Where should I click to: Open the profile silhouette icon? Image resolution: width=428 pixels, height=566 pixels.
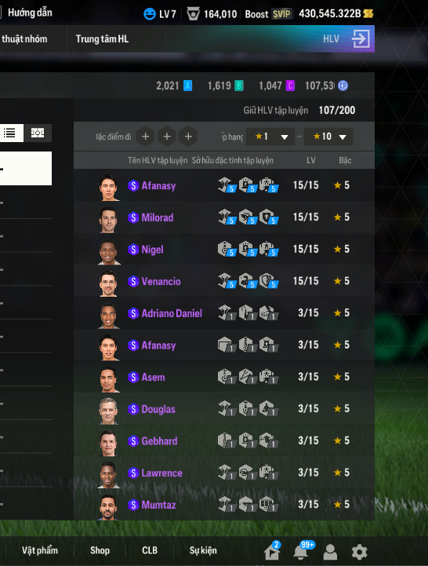tap(330, 552)
